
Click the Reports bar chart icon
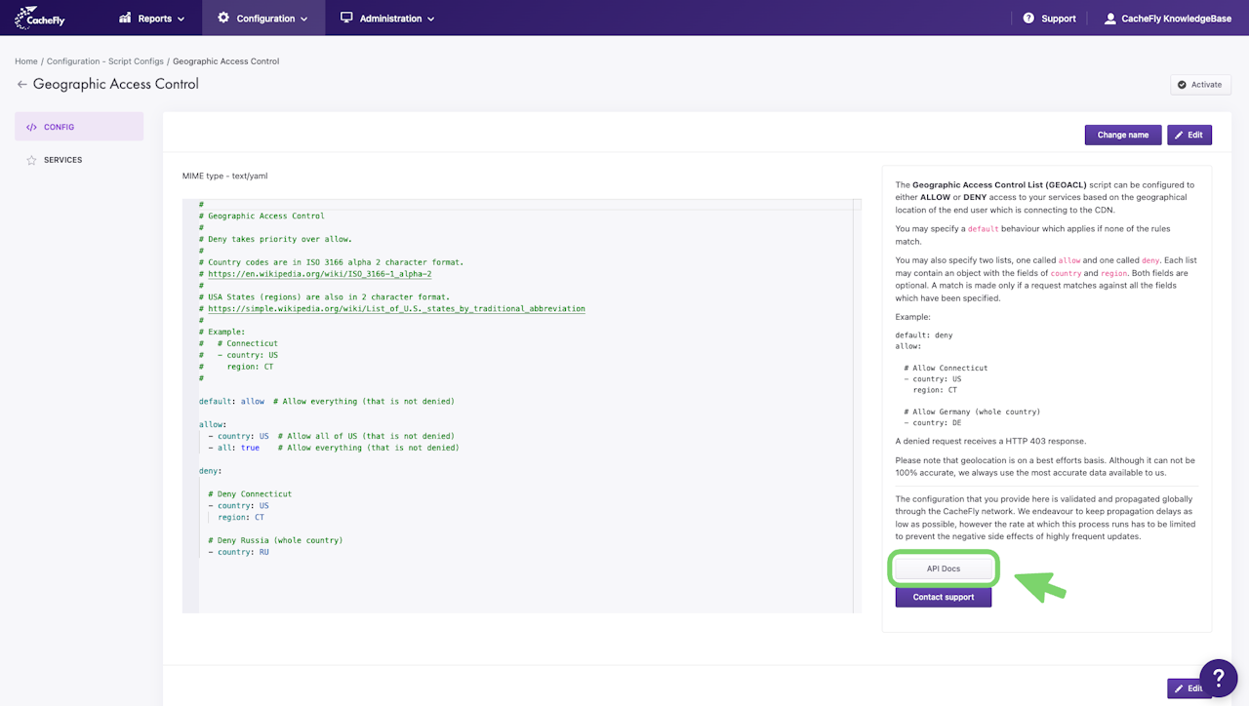tap(125, 18)
